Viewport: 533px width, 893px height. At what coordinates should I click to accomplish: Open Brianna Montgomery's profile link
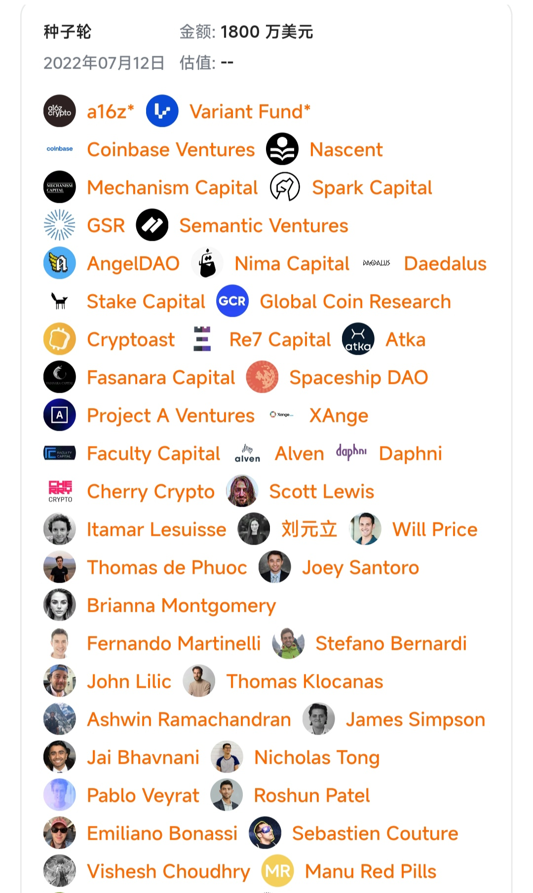click(181, 605)
